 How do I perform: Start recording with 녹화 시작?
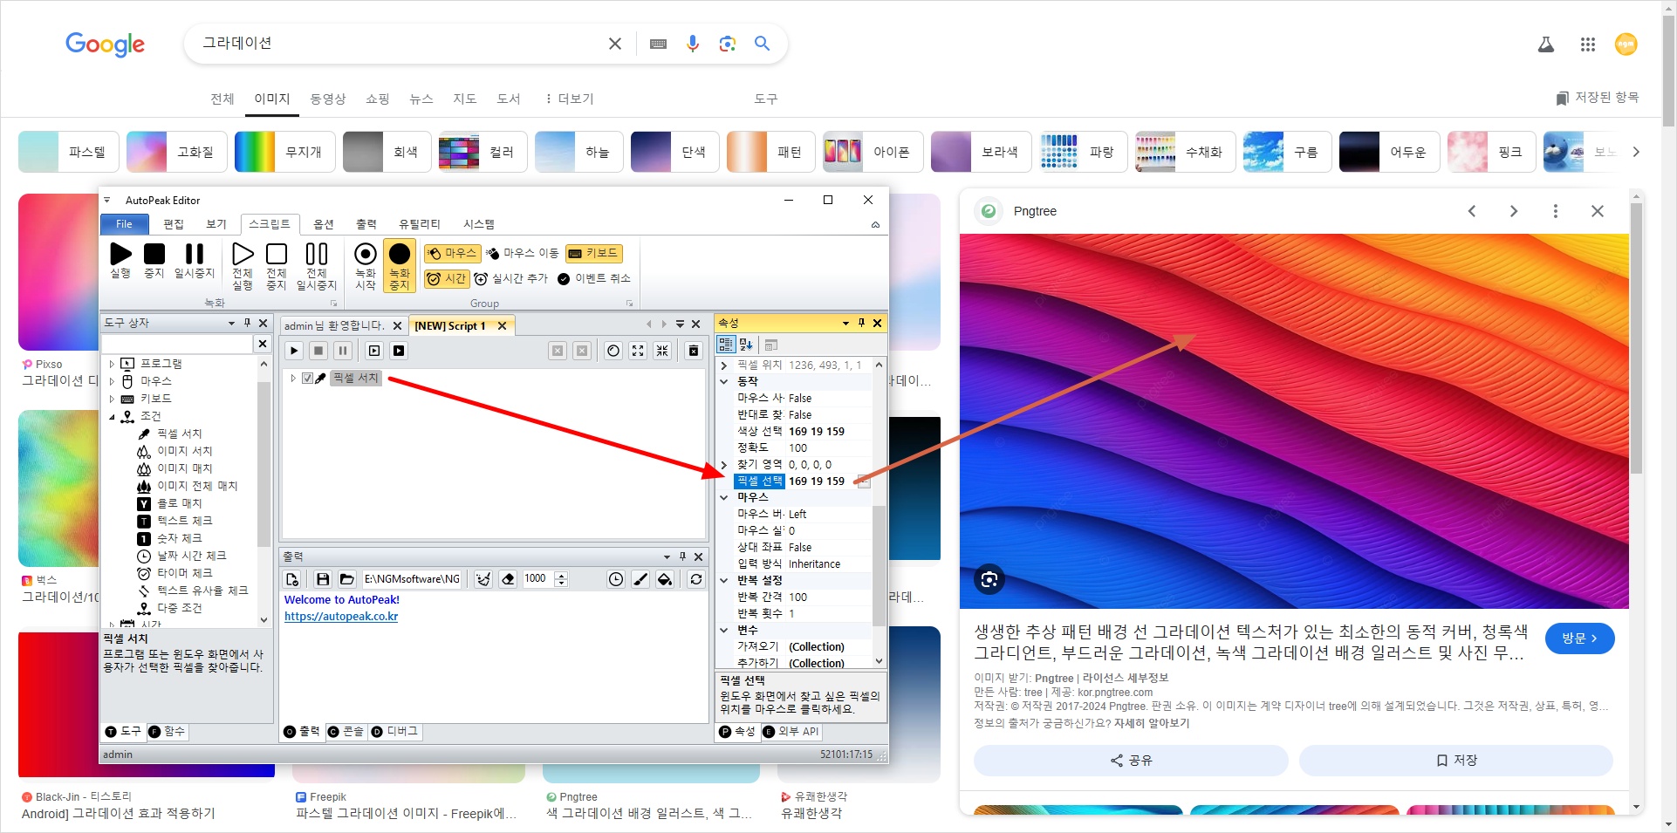(366, 265)
